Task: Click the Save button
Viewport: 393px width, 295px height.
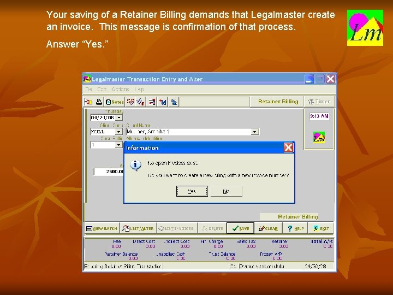Action: coord(240,228)
